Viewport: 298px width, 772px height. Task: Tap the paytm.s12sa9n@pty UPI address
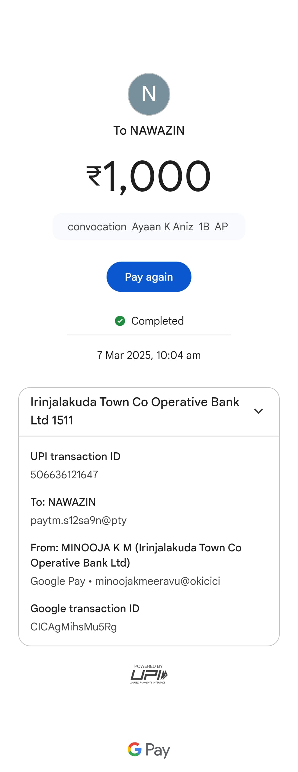tap(78, 520)
